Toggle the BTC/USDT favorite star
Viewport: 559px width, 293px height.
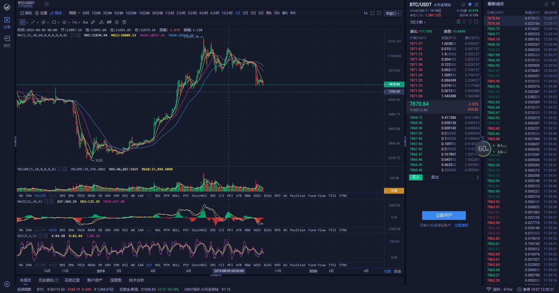point(470,4)
